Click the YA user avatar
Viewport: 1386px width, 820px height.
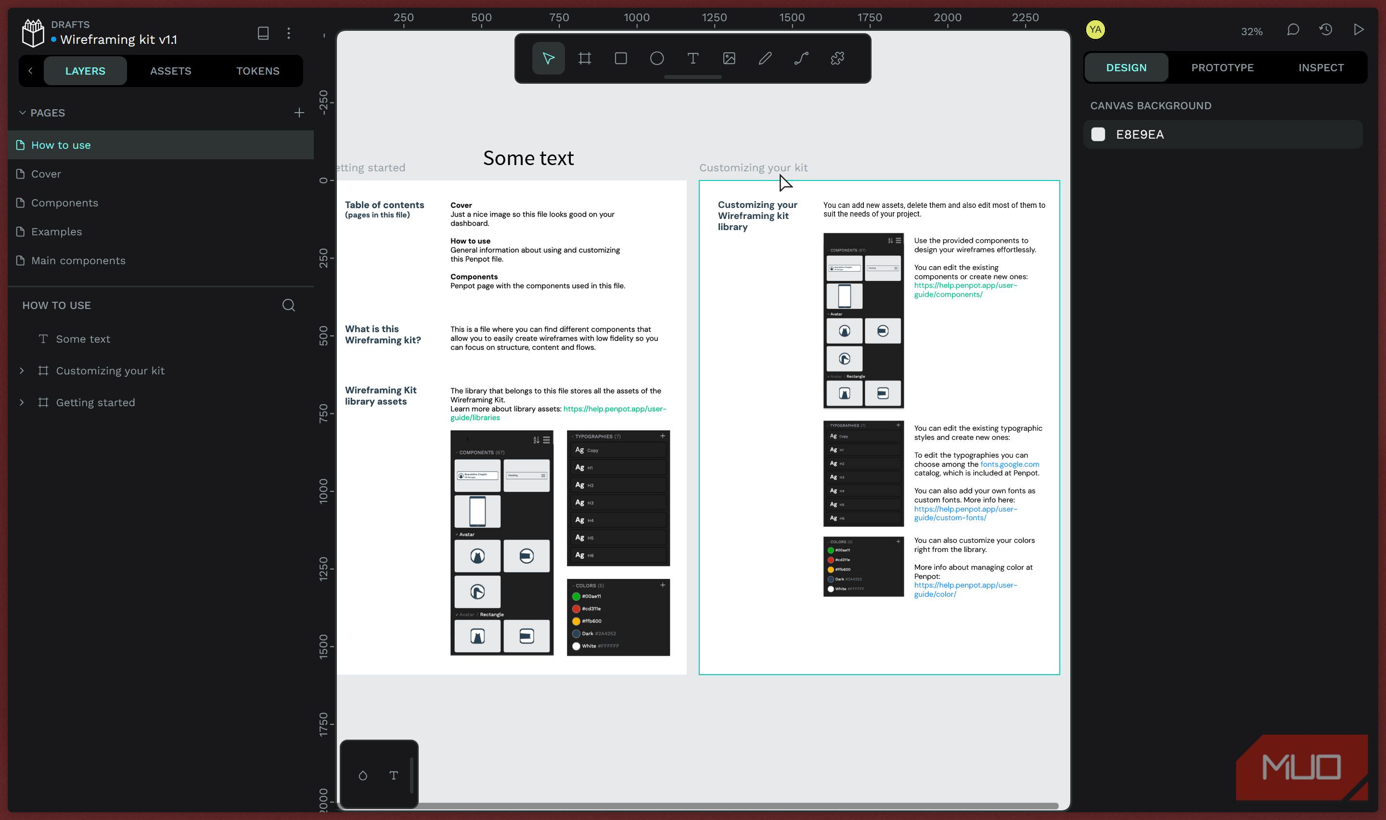point(1095,30)
